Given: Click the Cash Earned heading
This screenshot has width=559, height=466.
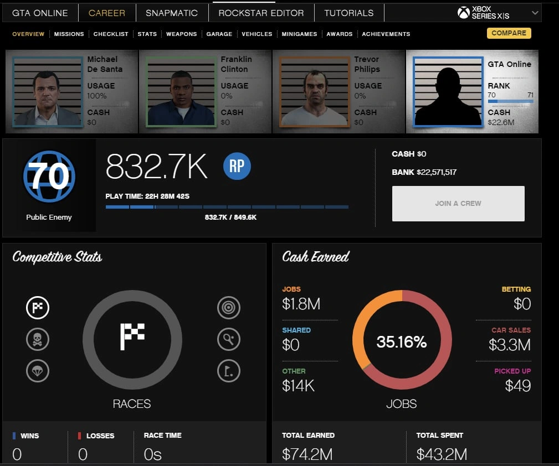Looking at the screenshot, I should pyautogui.click(x=316, y=256).
